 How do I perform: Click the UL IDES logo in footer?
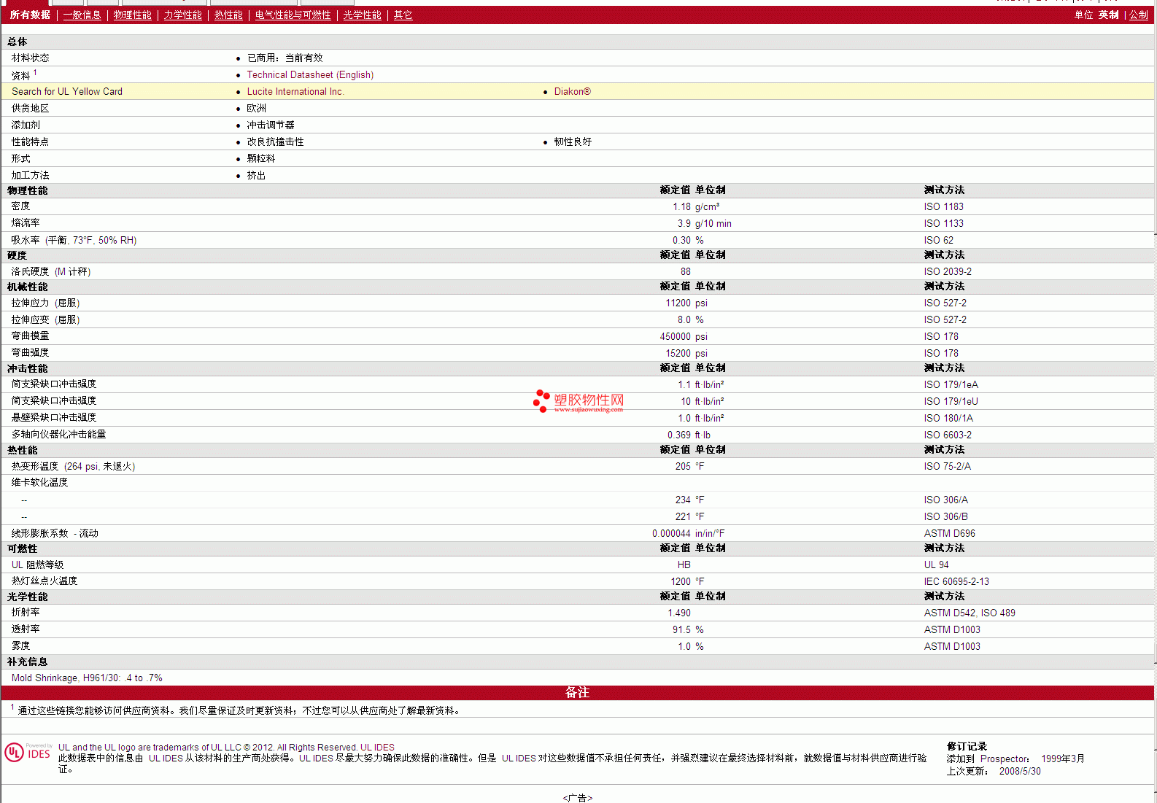coord(28,752)
